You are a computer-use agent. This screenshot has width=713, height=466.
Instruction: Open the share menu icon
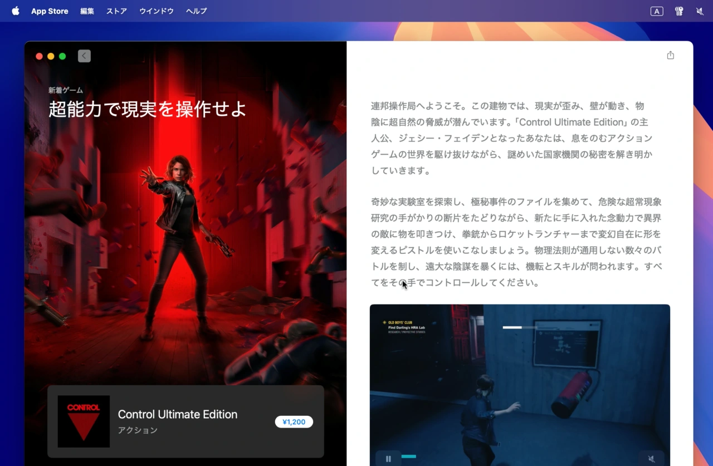670,55
